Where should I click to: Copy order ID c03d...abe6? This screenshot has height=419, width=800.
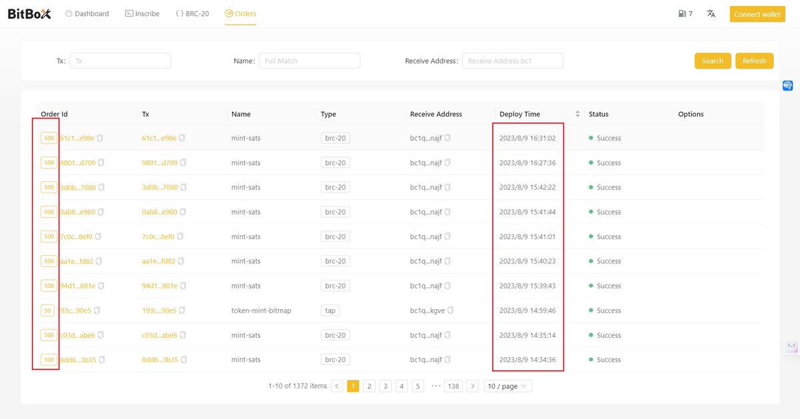[x=101, y=336]
